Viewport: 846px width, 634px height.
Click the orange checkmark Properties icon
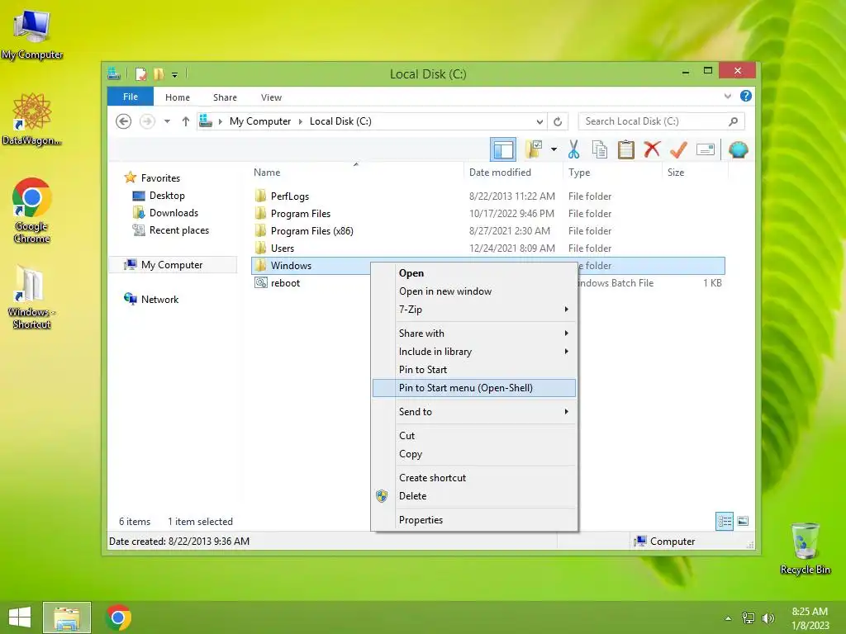click(678, 149)
